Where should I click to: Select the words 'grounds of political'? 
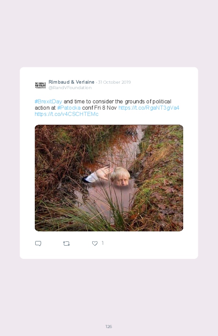(x=148, y=101)
